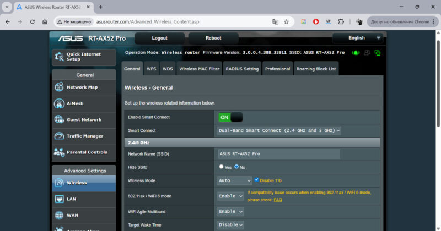Open Guest Network icon
The height and width of the screenshot is (231, 441).
pyautogui.click(x=59, y=119)
